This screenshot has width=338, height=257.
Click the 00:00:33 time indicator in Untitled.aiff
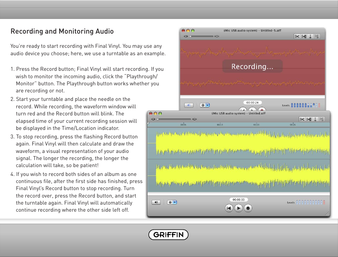point(239,200)
